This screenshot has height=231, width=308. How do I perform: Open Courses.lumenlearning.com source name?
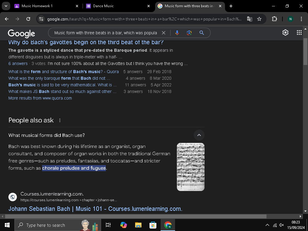click(52, 194)
